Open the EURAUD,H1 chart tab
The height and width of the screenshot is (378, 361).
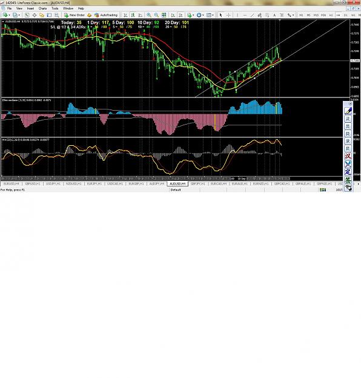pyautogui.click(x=239, y=184)
